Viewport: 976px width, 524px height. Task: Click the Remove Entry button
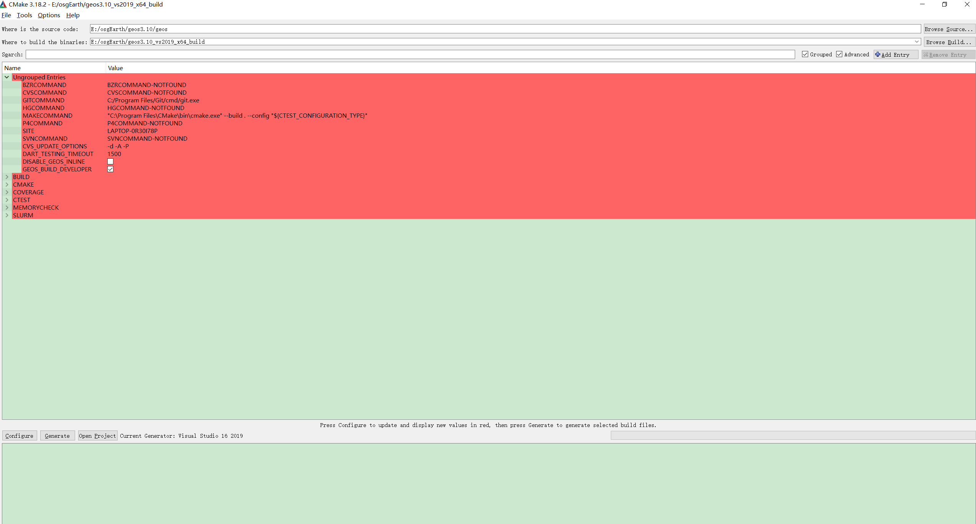tap(948, 54)
